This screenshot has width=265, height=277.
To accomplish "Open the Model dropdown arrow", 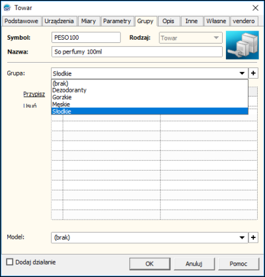I will 242,237.
